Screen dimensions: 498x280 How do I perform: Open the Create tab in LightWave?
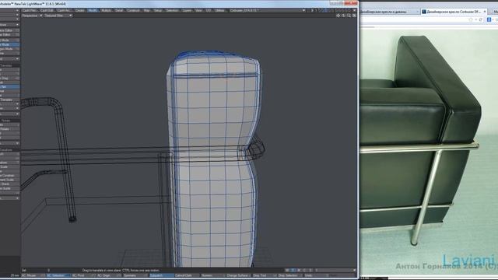click(x=80, y=10)
